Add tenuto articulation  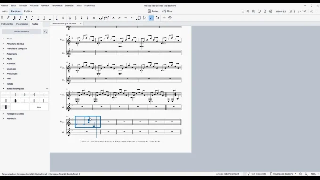point(126,18)
